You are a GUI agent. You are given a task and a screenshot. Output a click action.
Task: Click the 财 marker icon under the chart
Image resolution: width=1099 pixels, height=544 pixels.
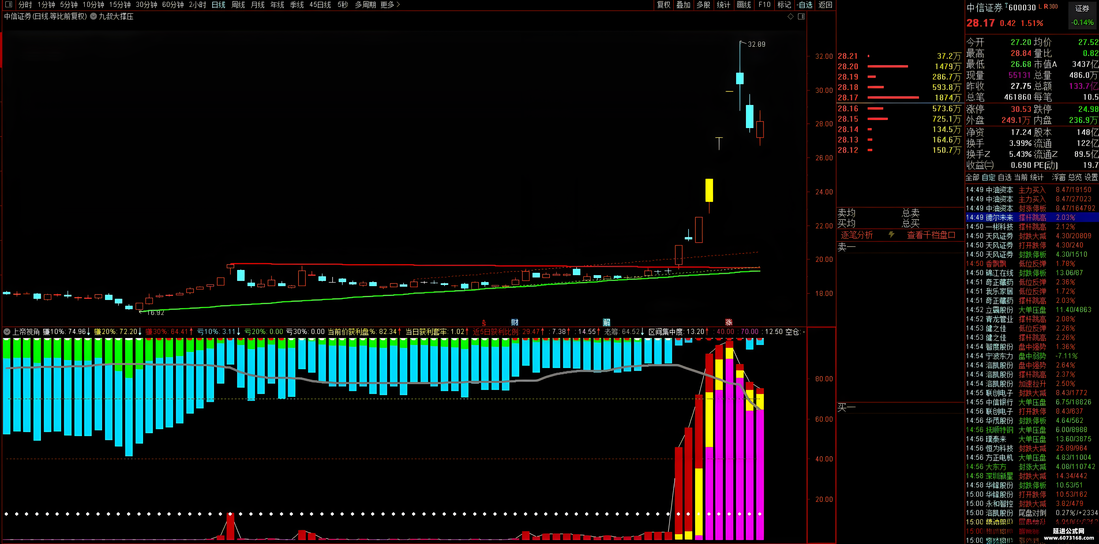[515, 322]
